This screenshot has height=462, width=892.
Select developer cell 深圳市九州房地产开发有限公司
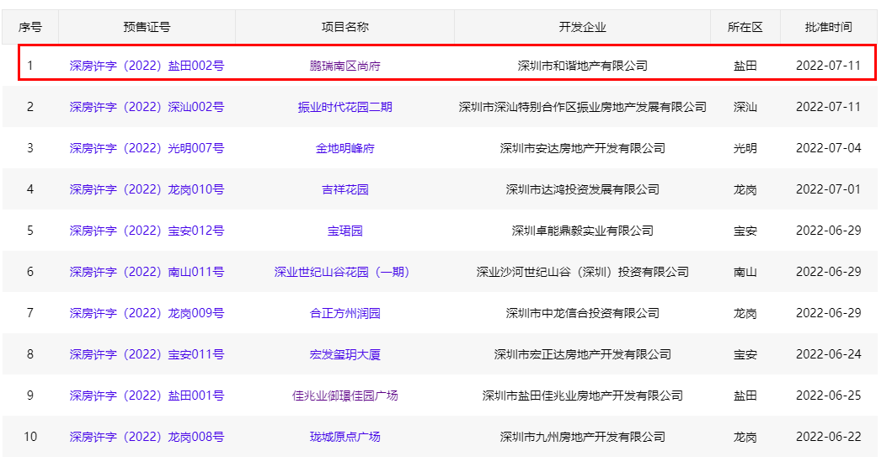point(583,437)
